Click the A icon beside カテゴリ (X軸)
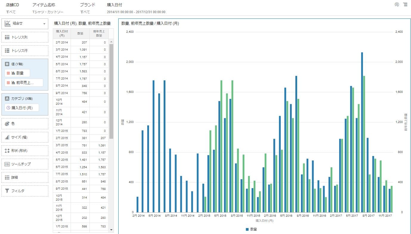 (x=7, y=99)
